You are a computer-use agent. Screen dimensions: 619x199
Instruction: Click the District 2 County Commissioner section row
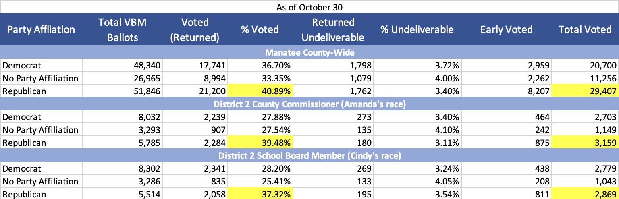[x=309, y=104]
